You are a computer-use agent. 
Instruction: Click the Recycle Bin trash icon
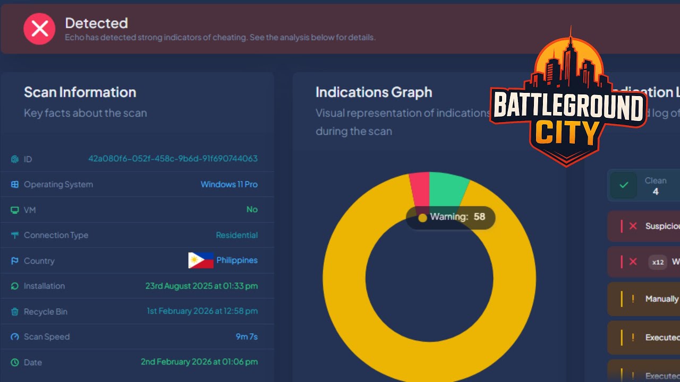click(x=15, y=311)
